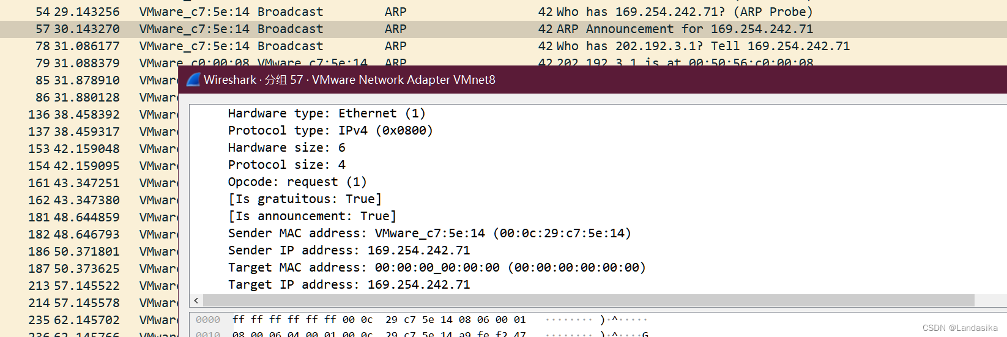Click the hex dump row at offset 0000

(x=379, y=319)
